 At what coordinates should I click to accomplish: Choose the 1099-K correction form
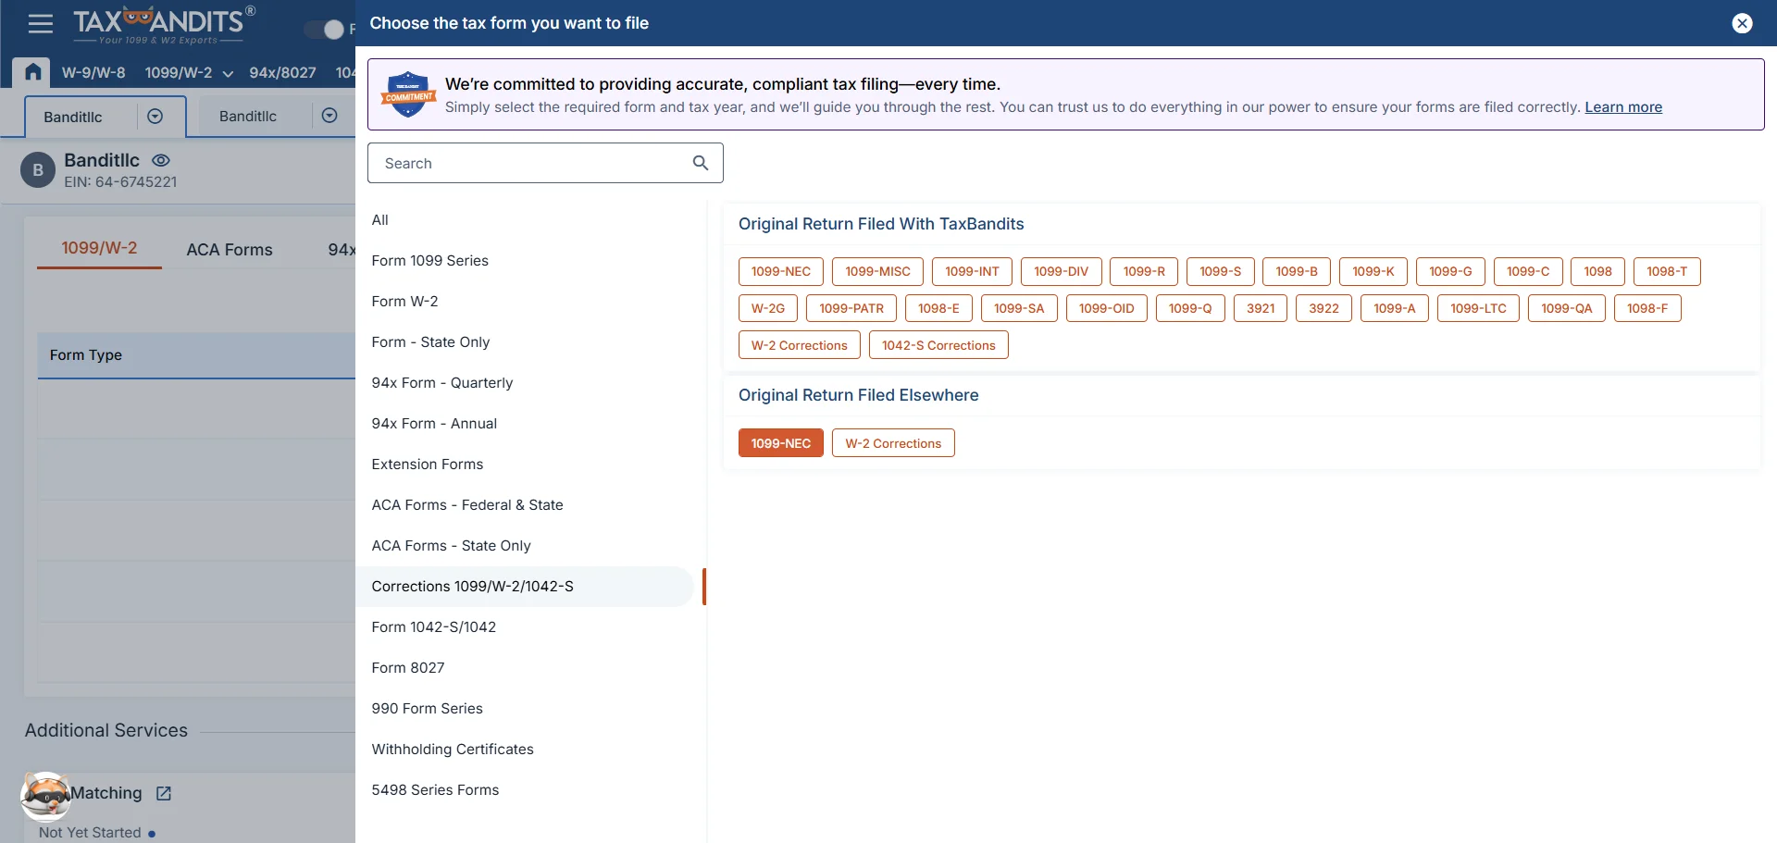coord(1373,271)
